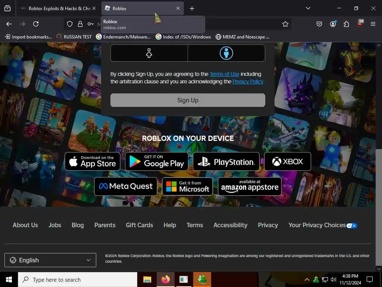Image resolution: width=382 pixels, height=287 pixels.
Task: Open the saved password key icon
Action: 91,24
